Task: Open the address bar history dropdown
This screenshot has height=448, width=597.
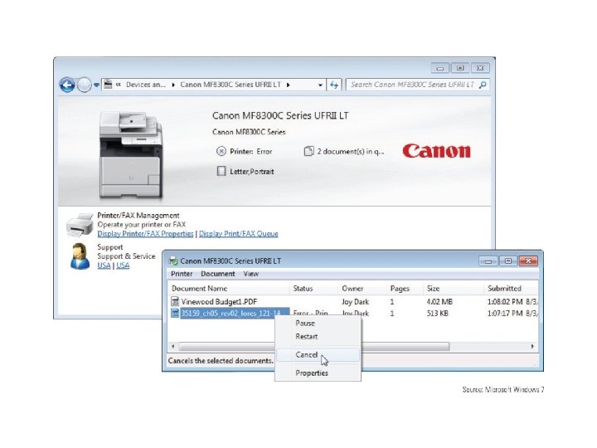Action: [x=320, y=85]
